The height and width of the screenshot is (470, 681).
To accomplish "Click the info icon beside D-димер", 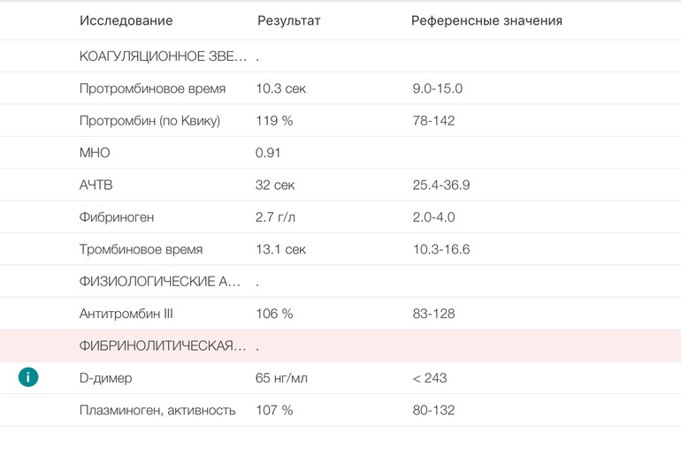I will click(x=28, y=377).
